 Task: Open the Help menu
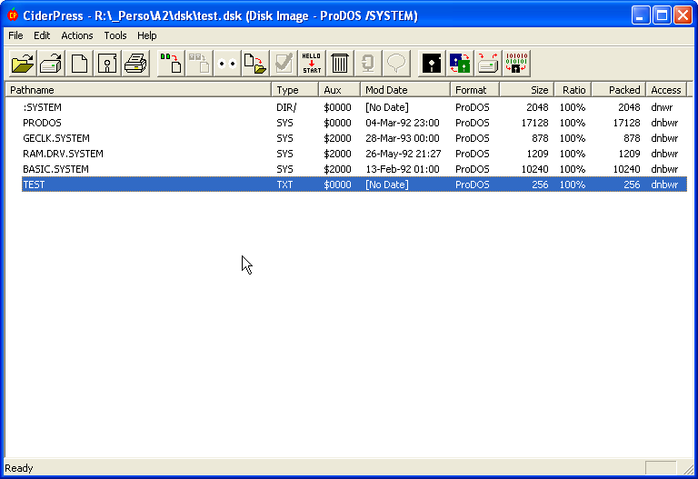147,35
